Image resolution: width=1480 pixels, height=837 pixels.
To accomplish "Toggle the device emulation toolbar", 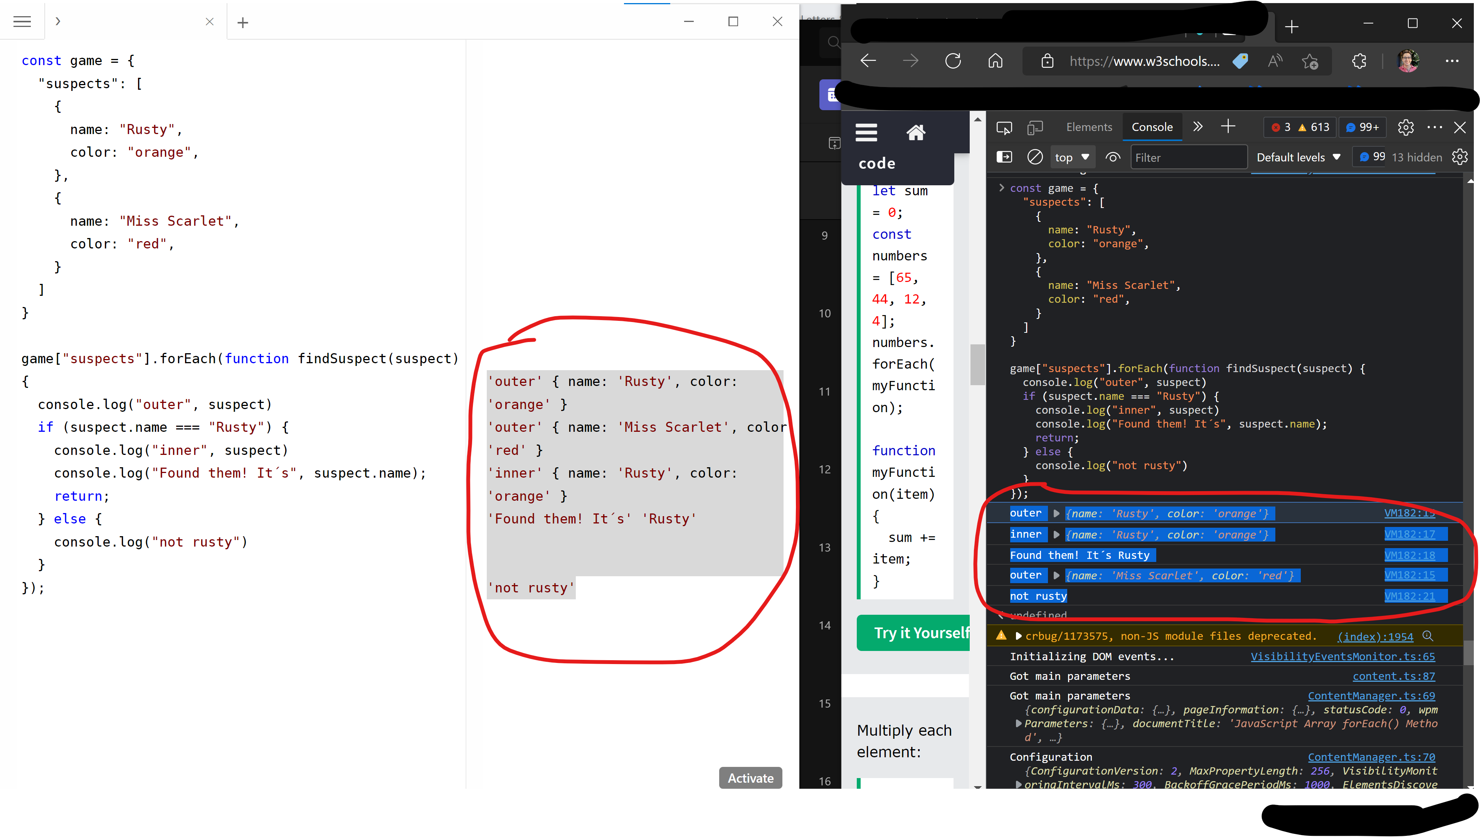I will (x=1035, y=127).
